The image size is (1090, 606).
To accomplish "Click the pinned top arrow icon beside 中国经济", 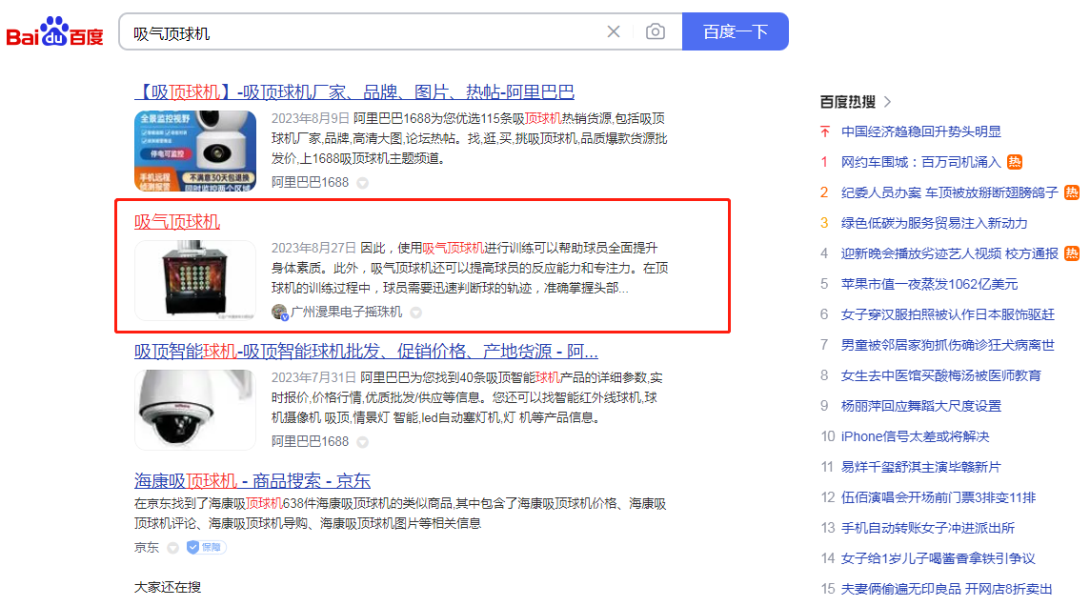I will [825, 131].
